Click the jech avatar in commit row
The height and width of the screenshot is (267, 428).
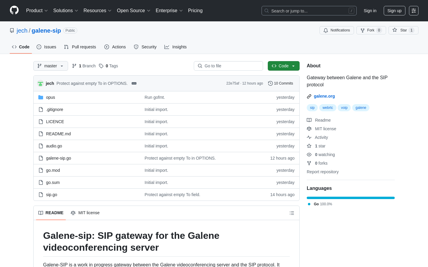(40, 83)
